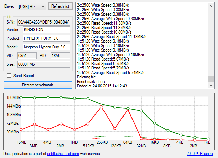
Task: Click the S/N serial number field
Action: coord(44,22)
